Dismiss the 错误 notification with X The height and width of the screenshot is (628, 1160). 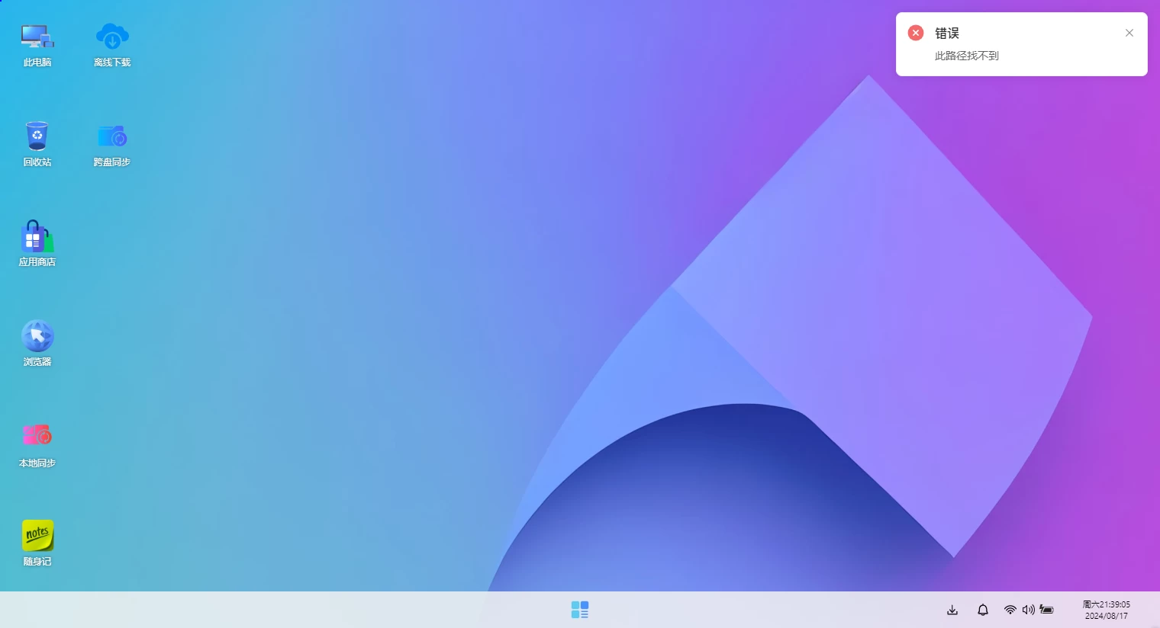tap(1129, 33)
